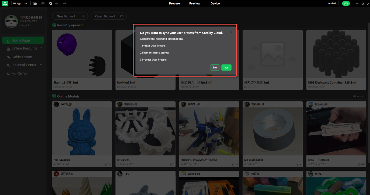
Task: Open the File hamburger menu
Action: [16, 3]
